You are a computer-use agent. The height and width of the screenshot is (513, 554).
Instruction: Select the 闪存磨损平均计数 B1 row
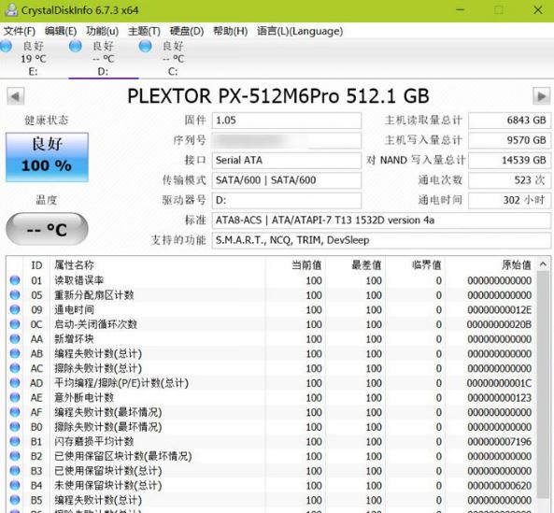tap(271, 441)
